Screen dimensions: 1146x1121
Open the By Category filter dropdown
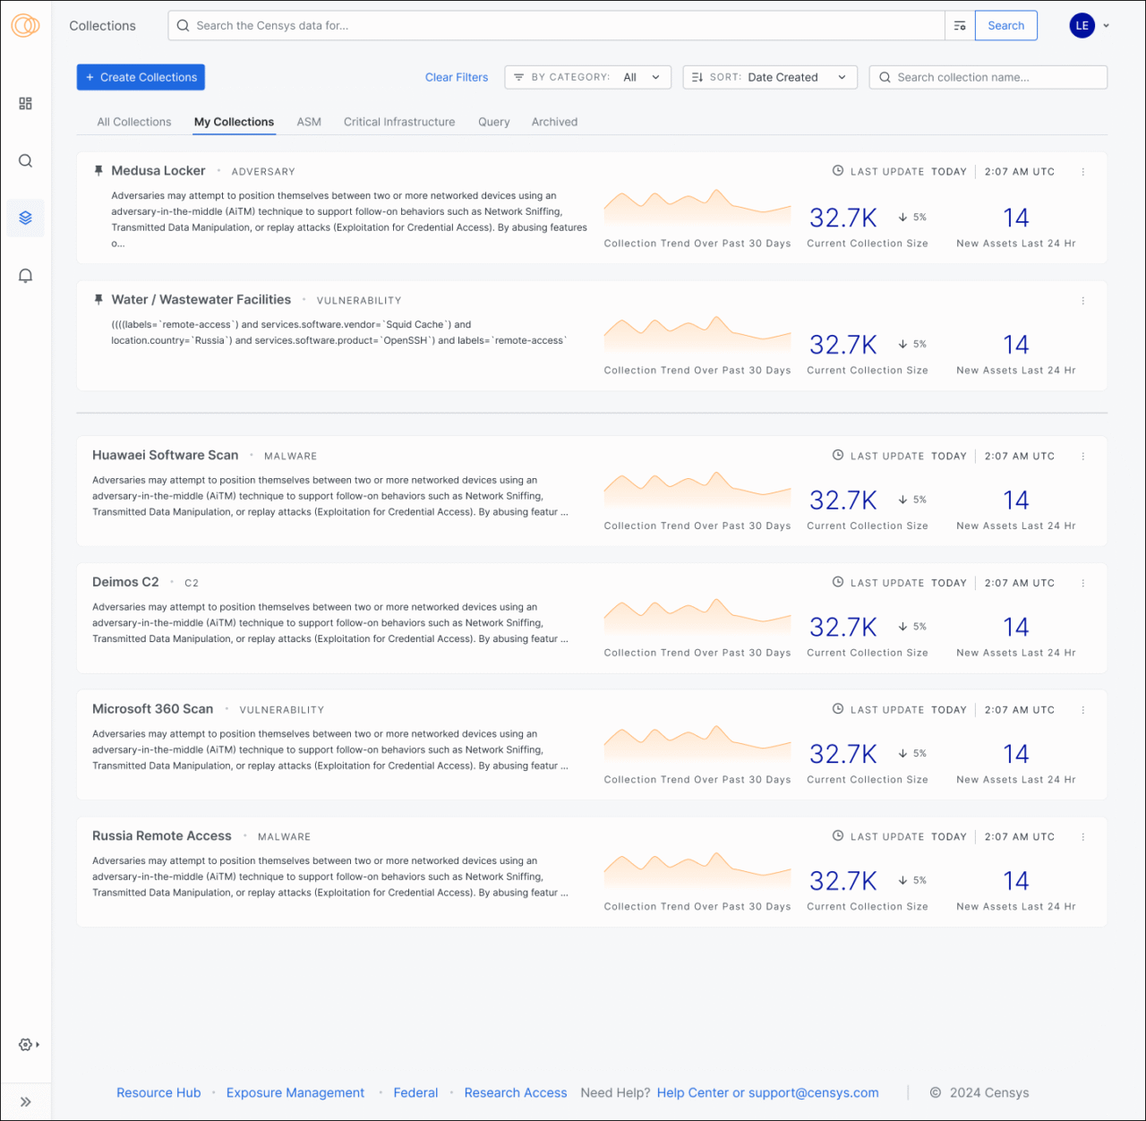587,78
